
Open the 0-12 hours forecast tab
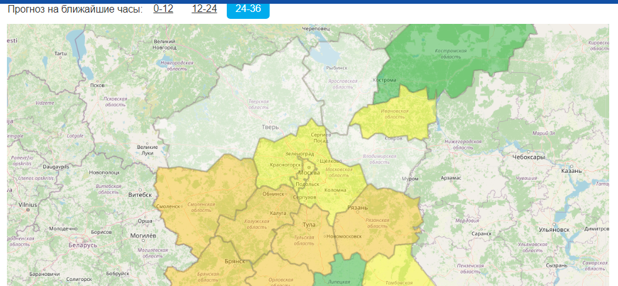(163, 8)
